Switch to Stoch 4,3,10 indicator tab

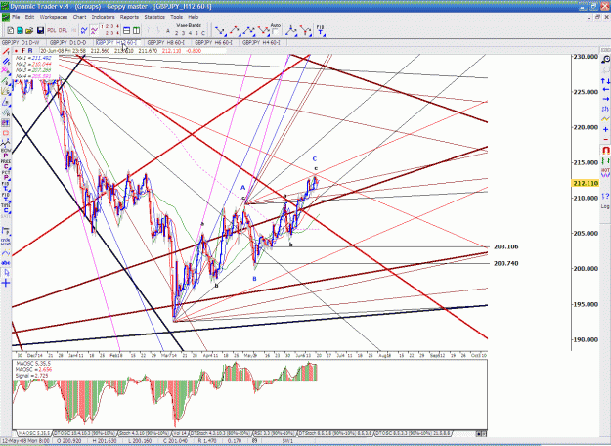[x=144, y=433]
